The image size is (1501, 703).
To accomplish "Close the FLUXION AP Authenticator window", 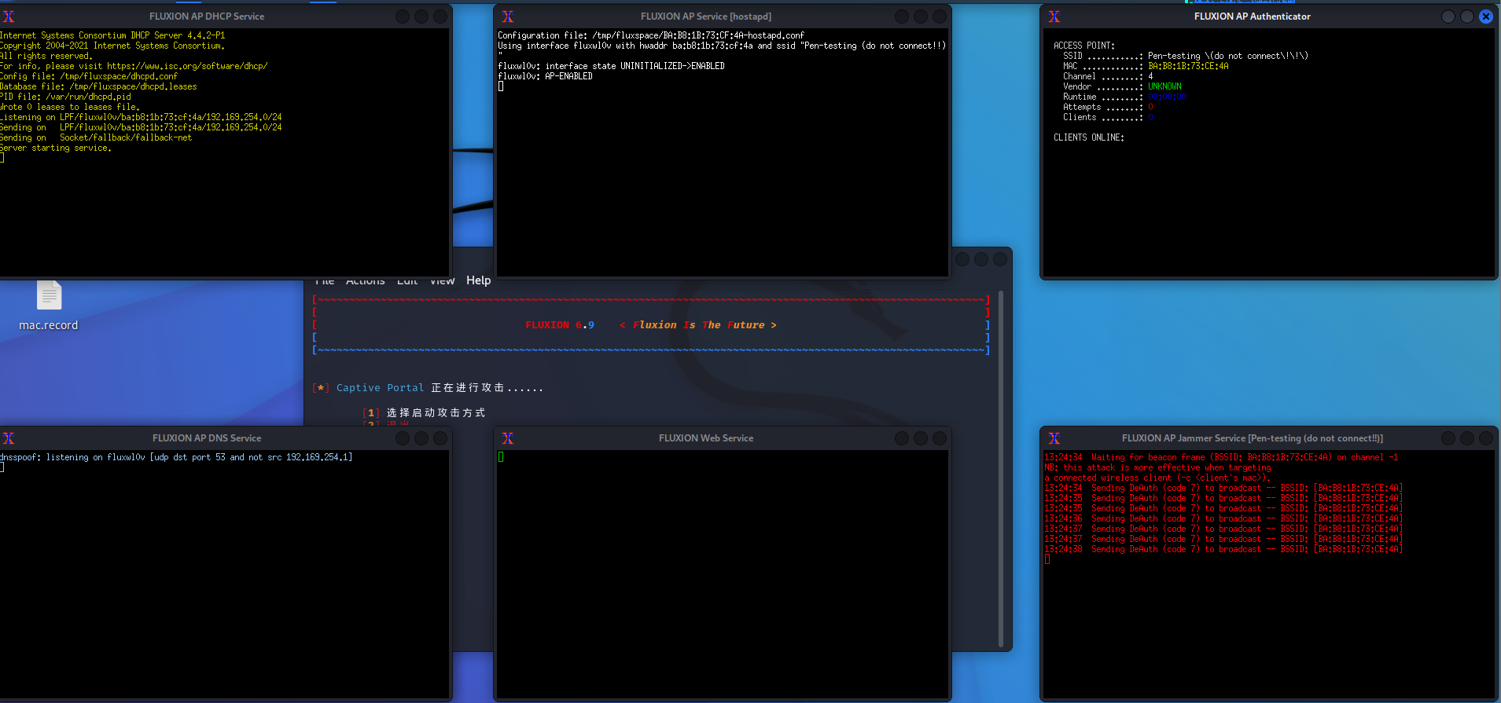I will (x=1486, y=16).
